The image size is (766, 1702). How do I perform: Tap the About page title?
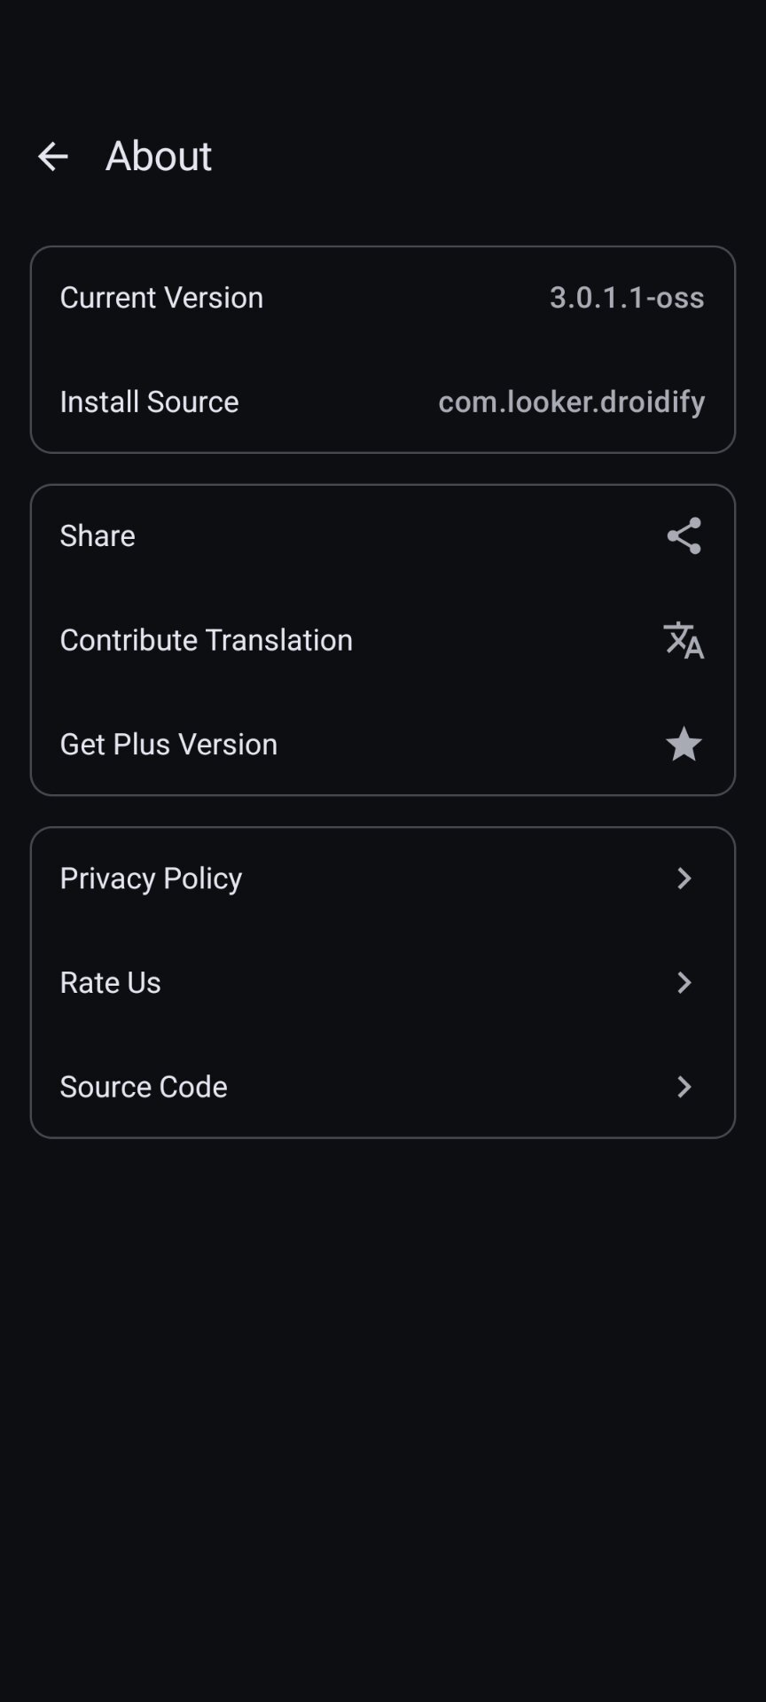159,156
